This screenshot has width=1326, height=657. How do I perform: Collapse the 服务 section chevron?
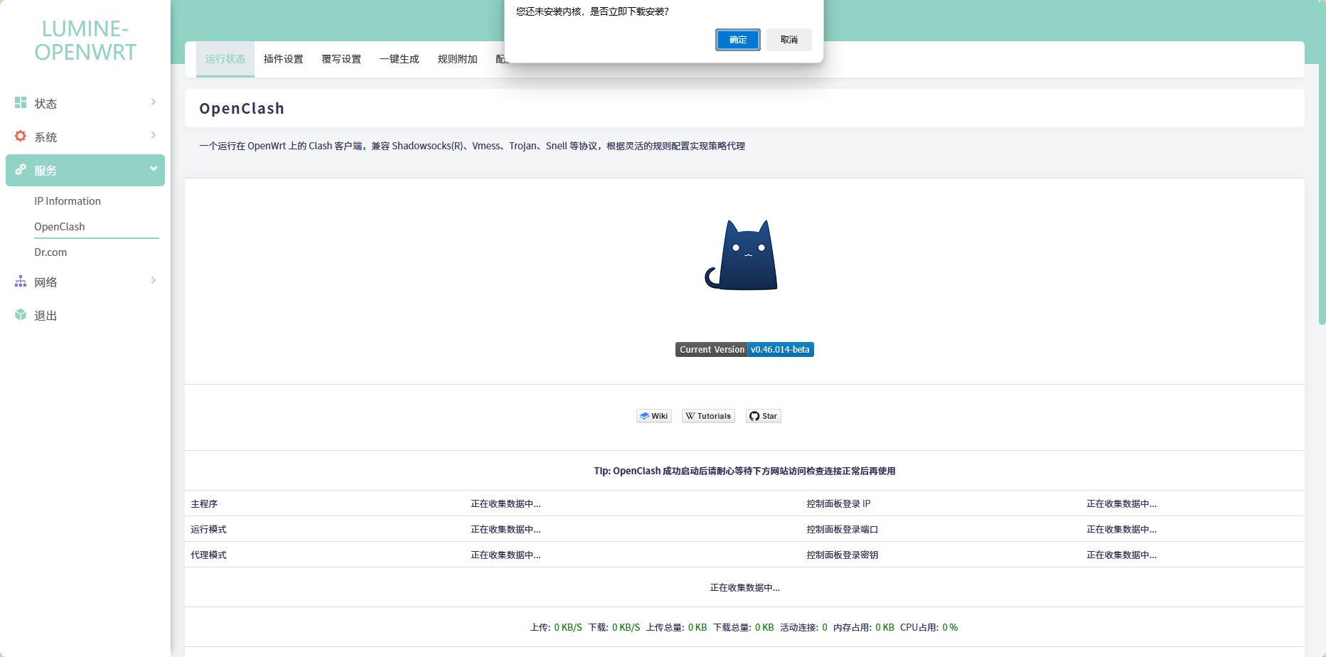click(153, 169)
